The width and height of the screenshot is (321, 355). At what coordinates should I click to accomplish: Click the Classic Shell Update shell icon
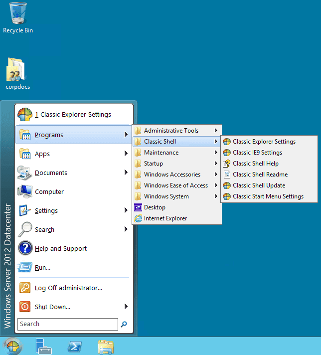[227, 185]
